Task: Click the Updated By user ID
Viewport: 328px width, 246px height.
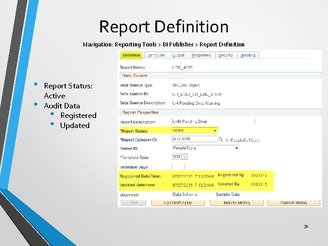Action: tap(259, 184)
